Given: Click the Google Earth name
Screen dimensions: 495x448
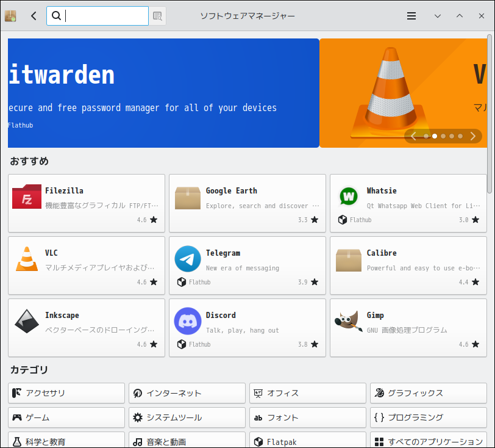Looking at the screenshot, I should coord(232,190).
